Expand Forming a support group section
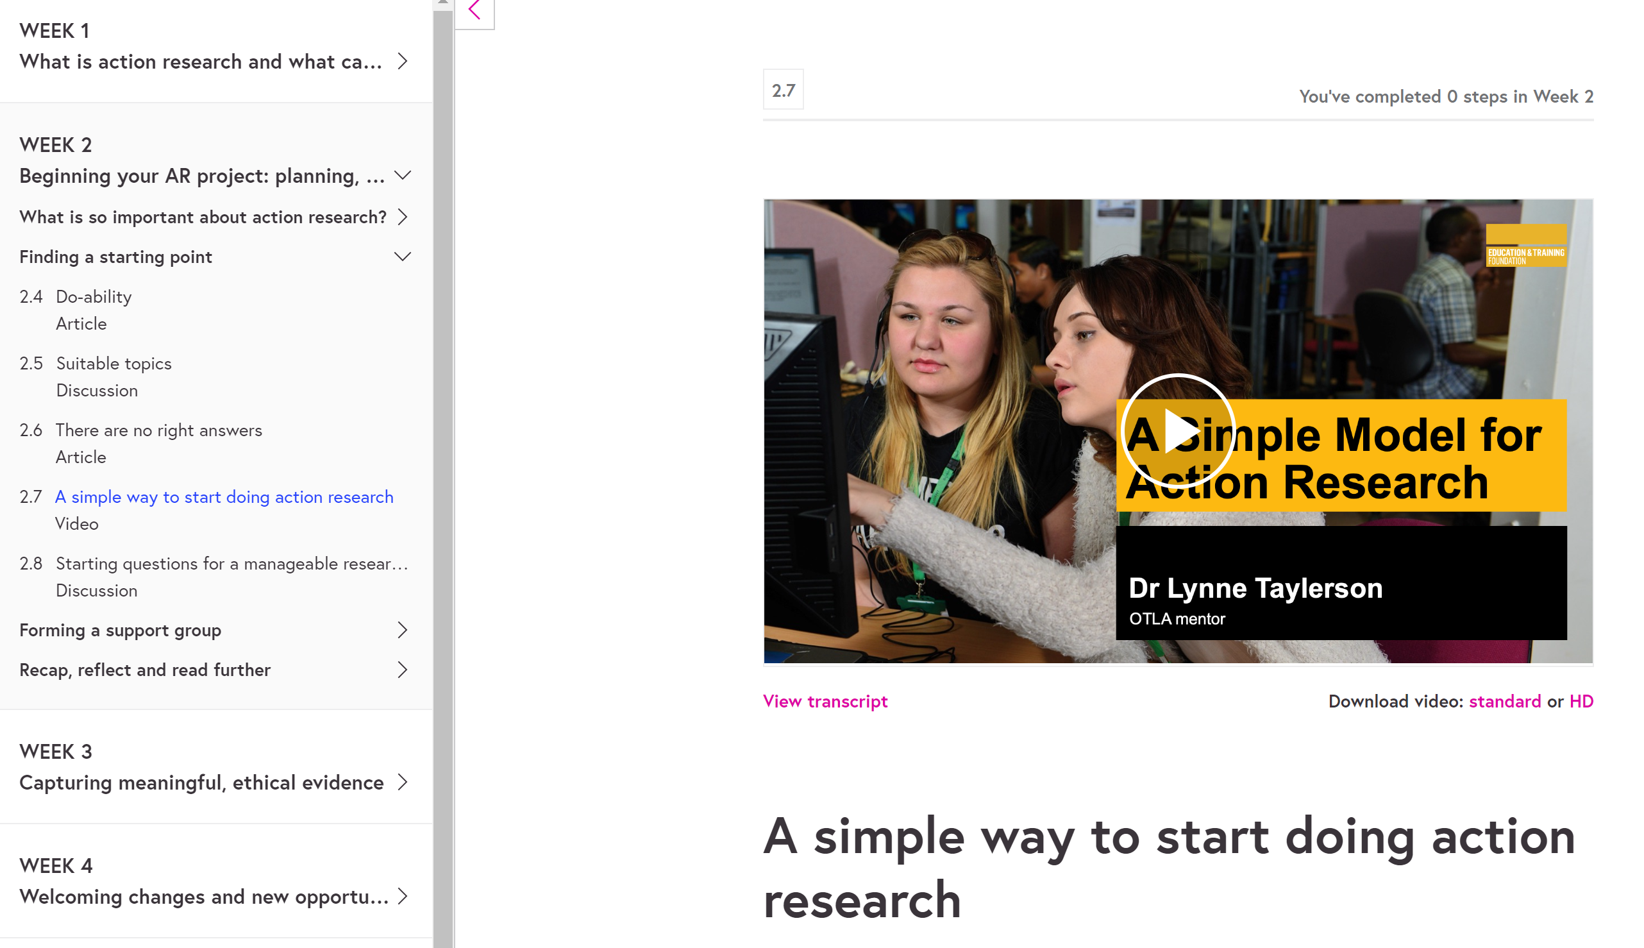Screen dimensions: 1644x948 403,631
